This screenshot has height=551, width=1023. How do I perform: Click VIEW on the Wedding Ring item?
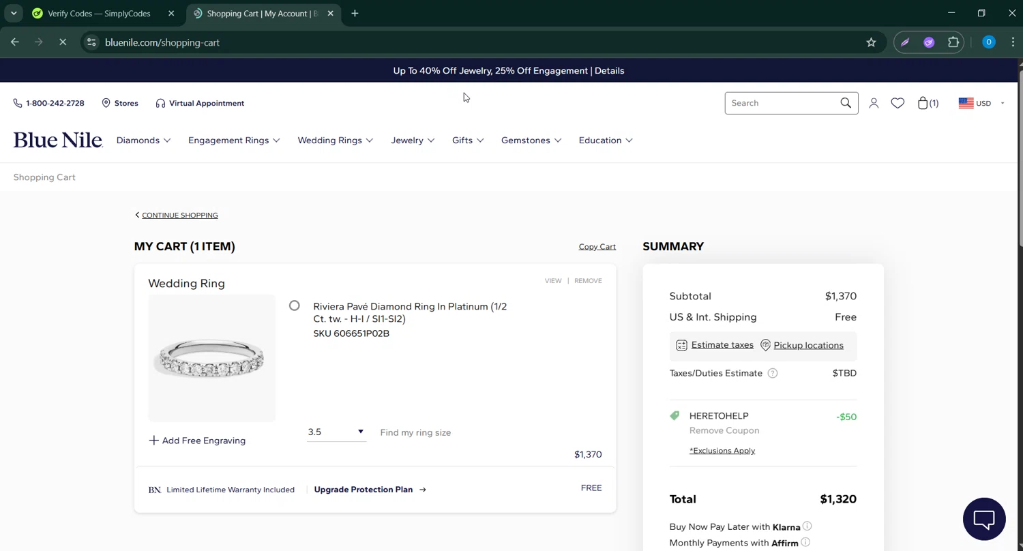coord(553,280)
